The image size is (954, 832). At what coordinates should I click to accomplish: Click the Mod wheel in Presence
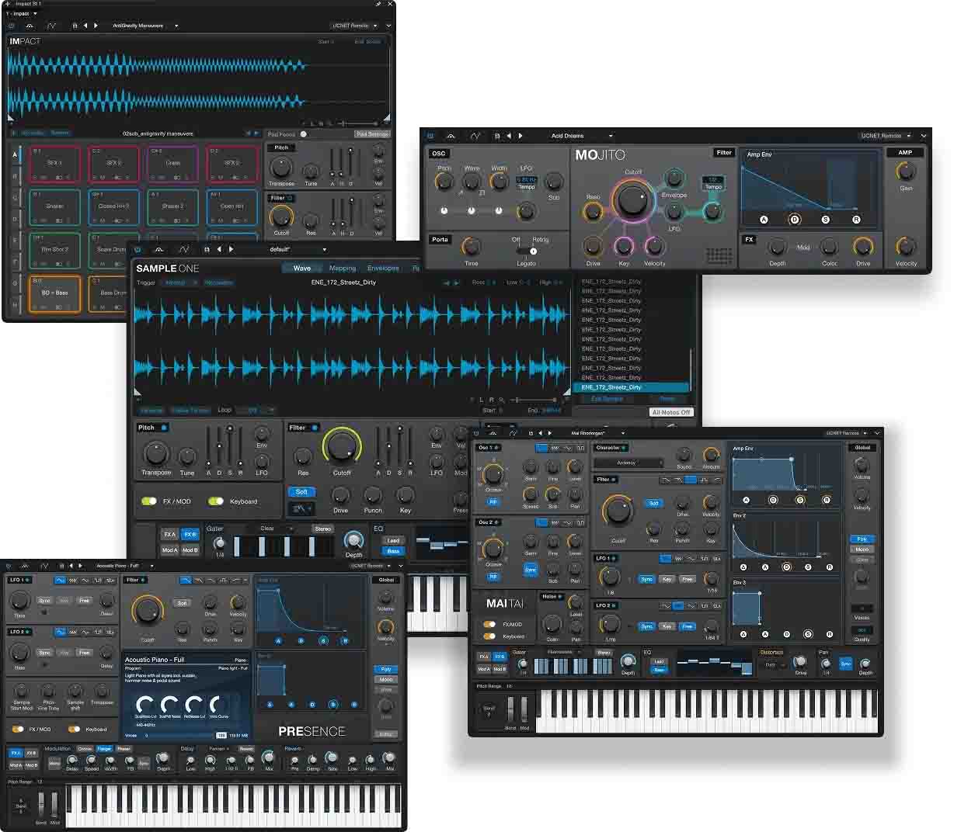click(55, 803)
